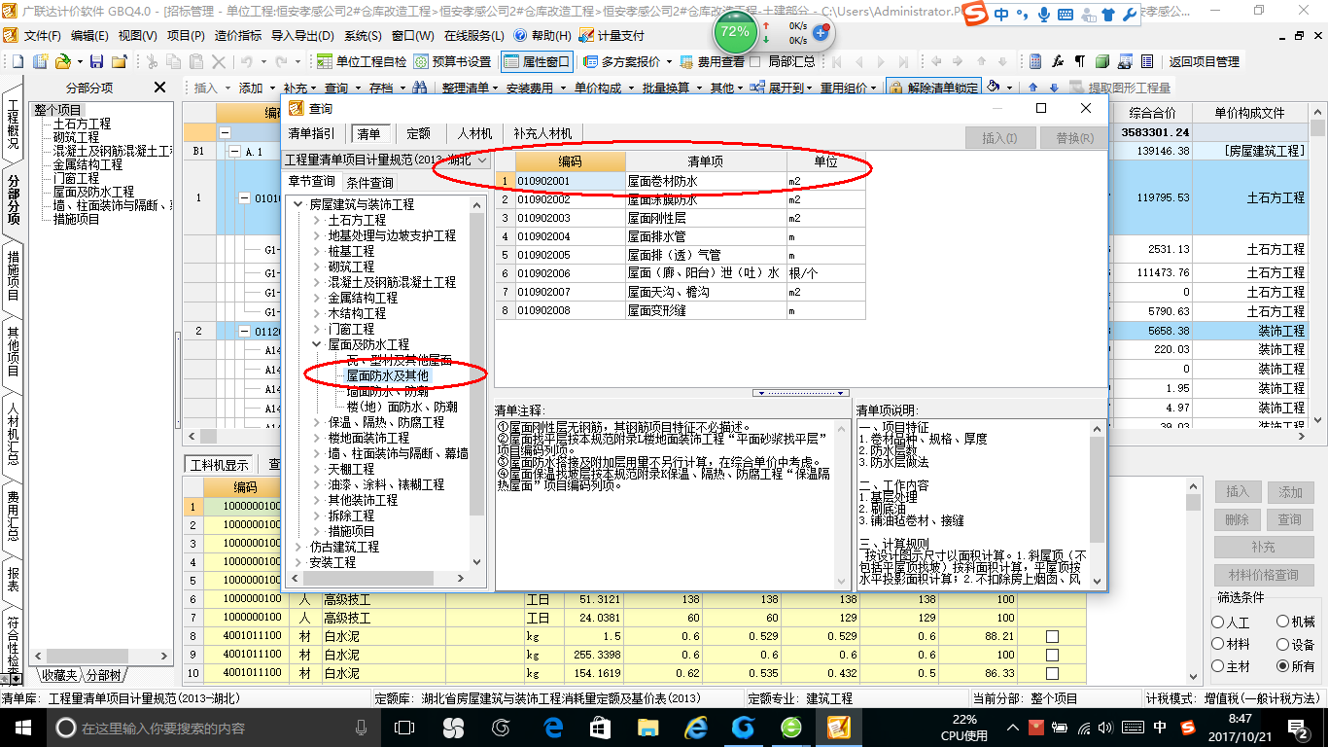The height and width of the screenshot is (747, 1328).
Task: Collapse the 屋面及防水工程 tree node
Action: tap(317, 344)
